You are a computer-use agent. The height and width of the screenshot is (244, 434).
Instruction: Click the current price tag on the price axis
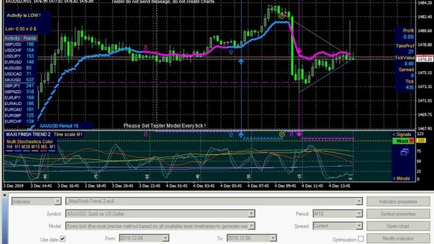click(x=425, y=59)
